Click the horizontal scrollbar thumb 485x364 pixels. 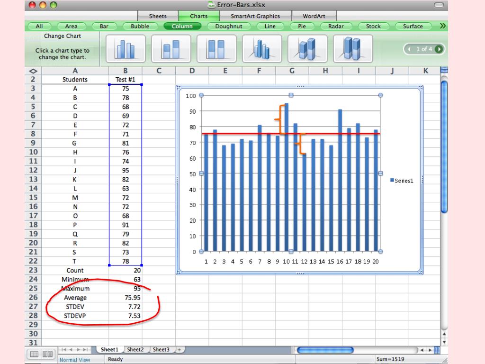pos(325,350)
